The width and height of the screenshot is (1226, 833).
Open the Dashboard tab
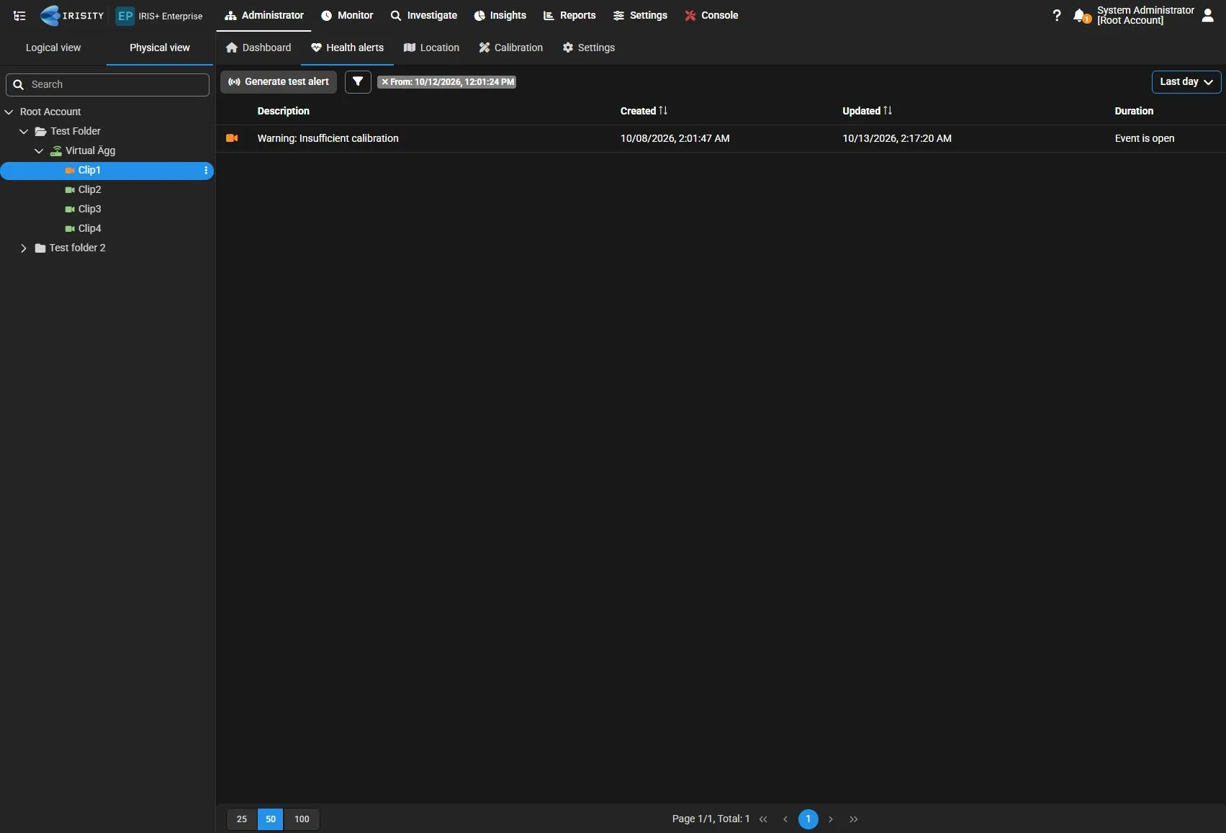(x=258, y=48)
